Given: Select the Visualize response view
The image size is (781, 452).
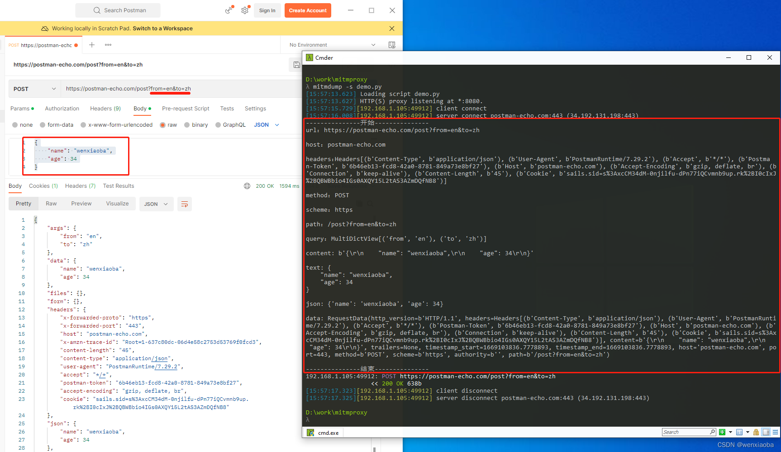Looking at the screenshot, I should (x=117, y=204).
